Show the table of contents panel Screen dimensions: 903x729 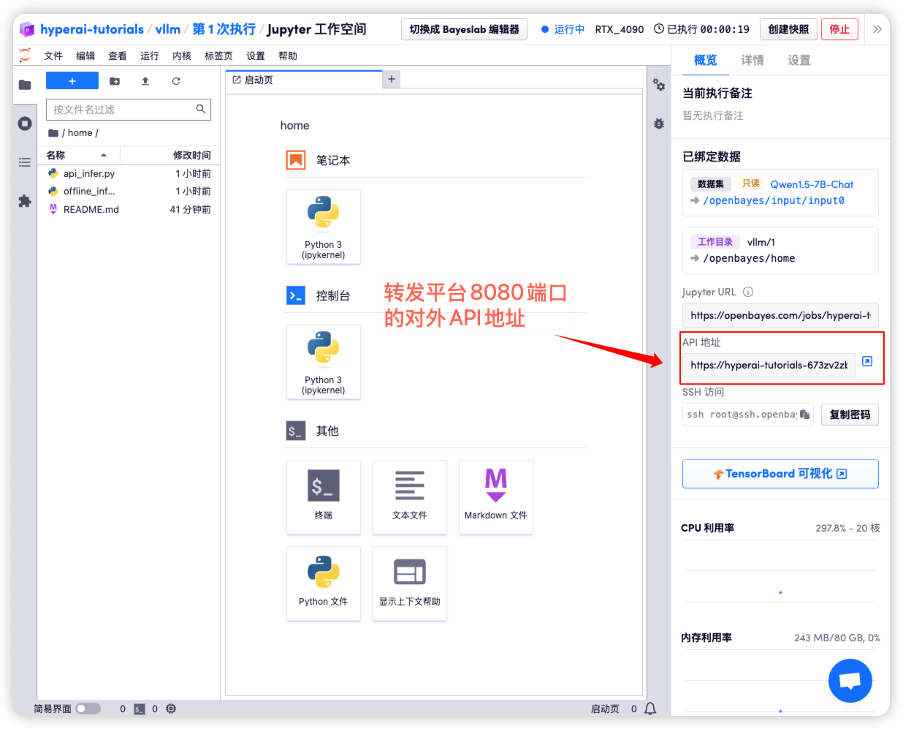(x=25, y=162)
